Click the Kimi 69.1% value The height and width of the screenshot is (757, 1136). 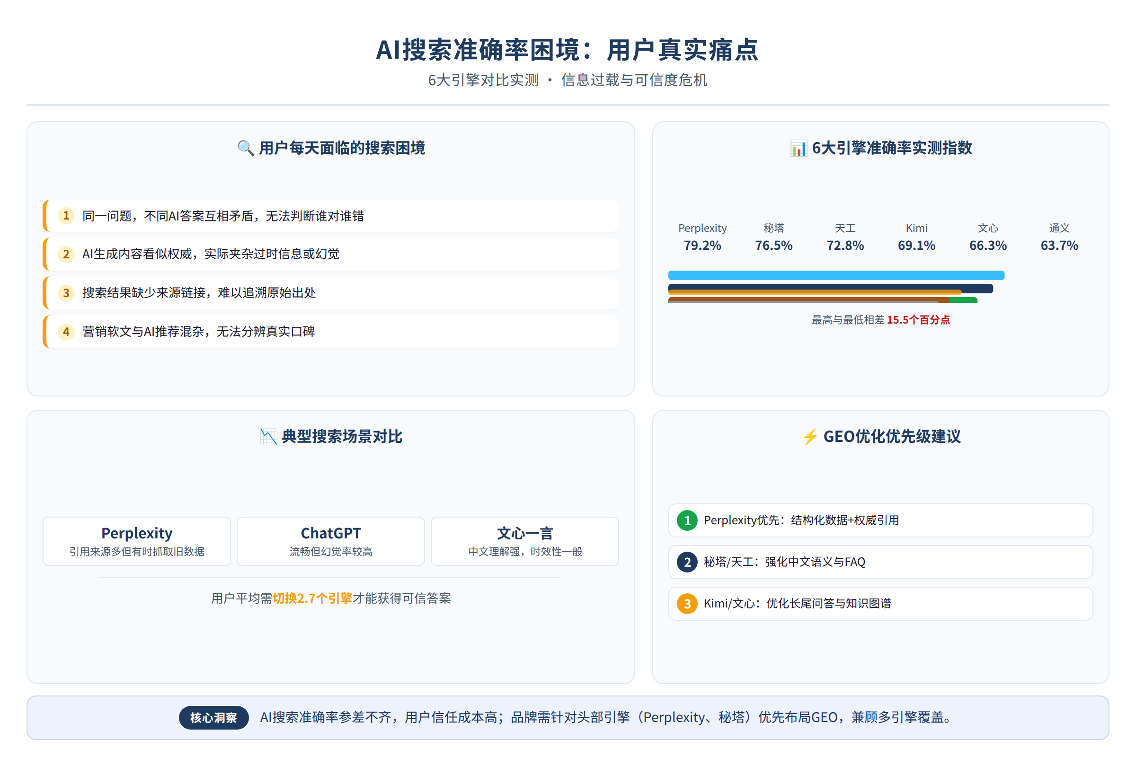tap(917, 246)
